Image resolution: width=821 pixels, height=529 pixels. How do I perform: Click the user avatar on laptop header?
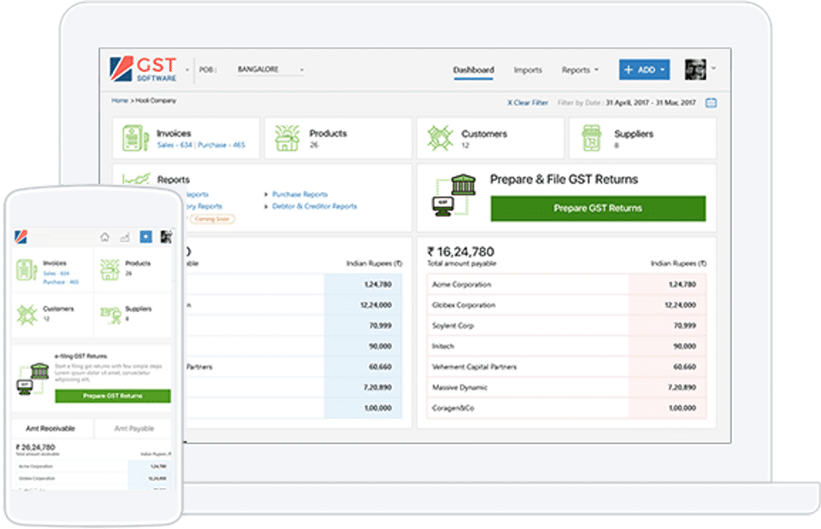[695, 69]
